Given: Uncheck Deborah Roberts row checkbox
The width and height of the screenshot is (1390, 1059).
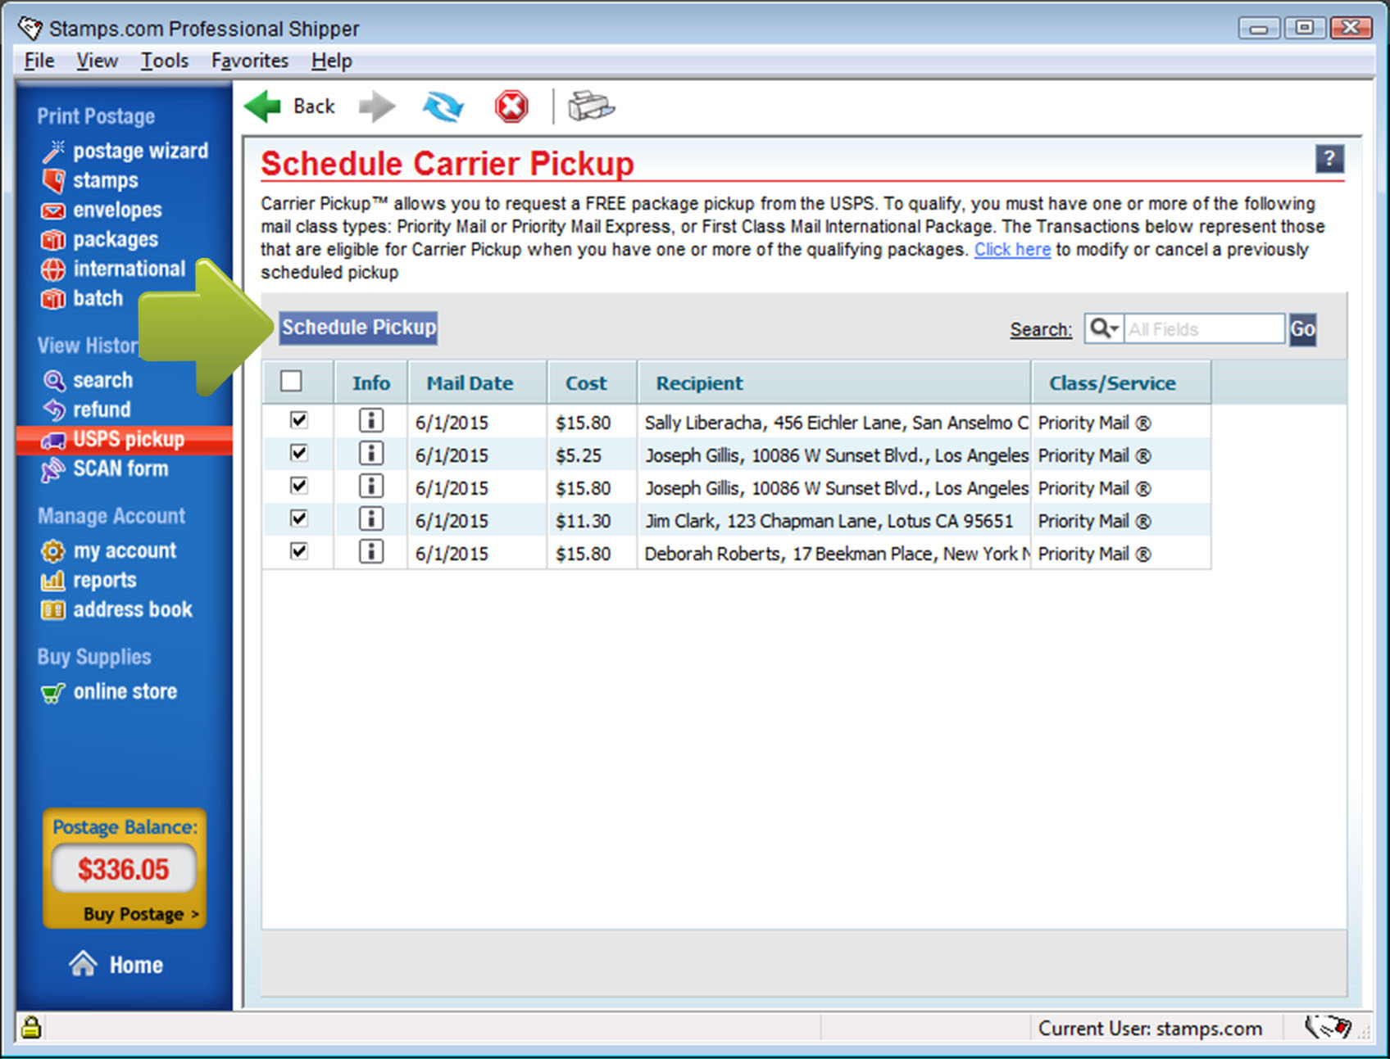Looking at the screenshot, I should (x=299, y=552).
